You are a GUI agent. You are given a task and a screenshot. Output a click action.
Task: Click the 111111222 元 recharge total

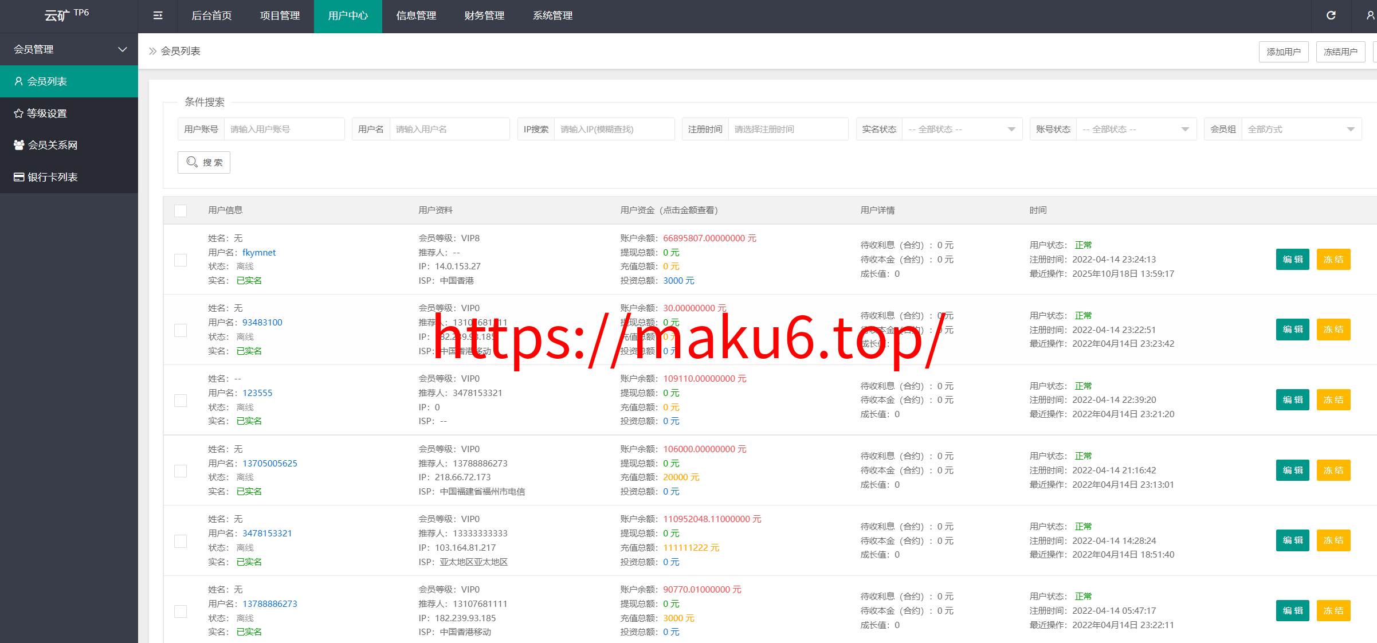(x=691, y=547)
